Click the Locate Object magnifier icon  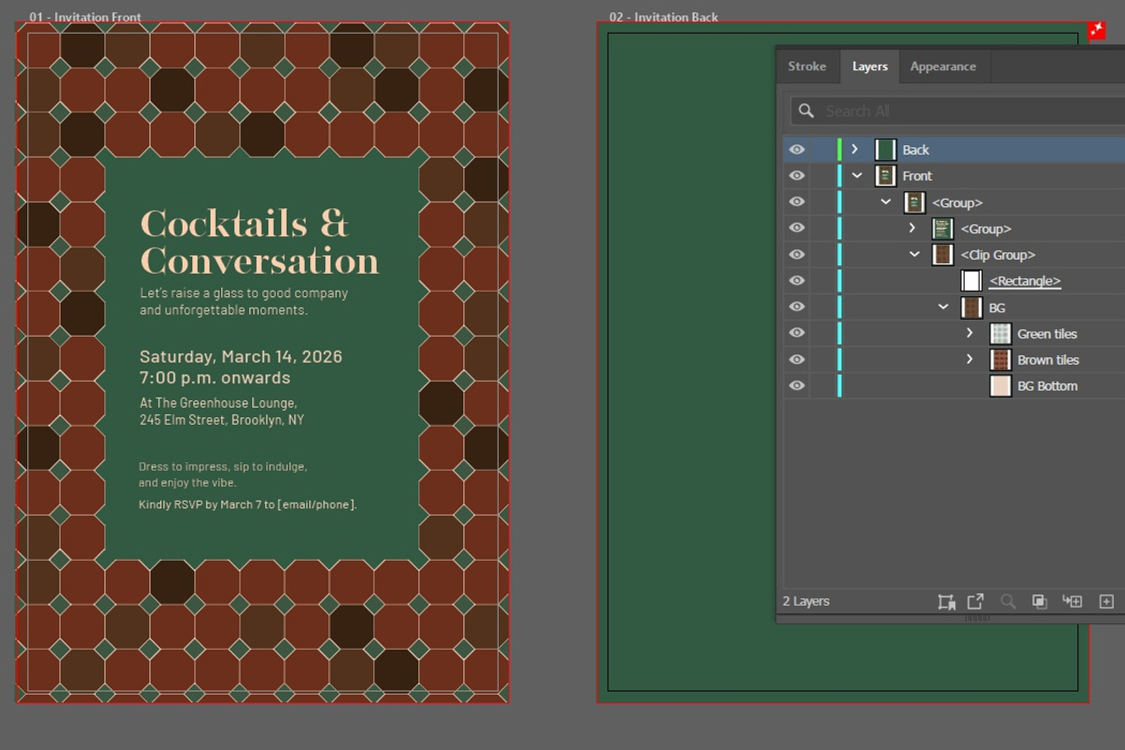(1008, 602)
